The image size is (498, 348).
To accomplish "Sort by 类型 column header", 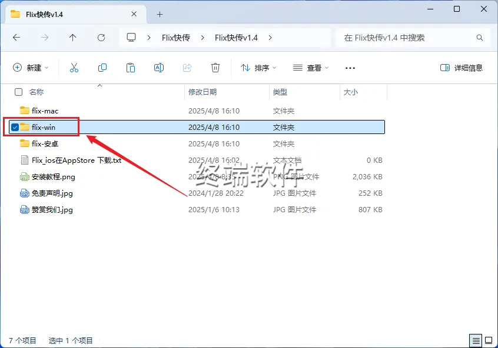I will 280,92.
